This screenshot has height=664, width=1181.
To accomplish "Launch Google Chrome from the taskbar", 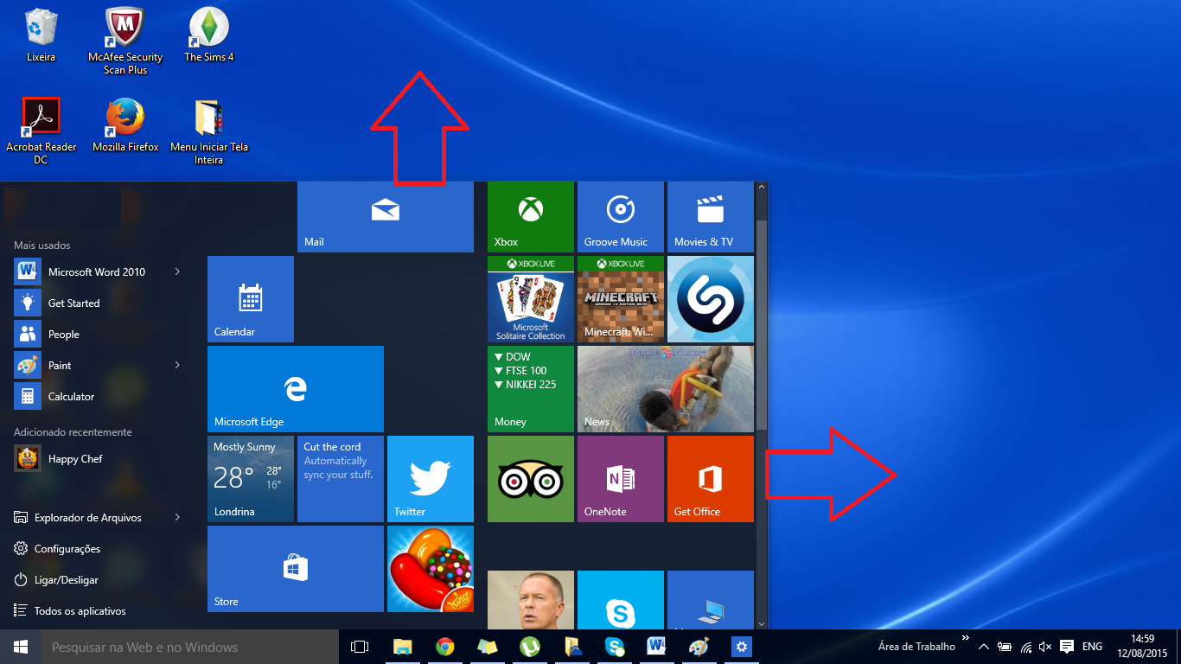I will pos(445,647).
